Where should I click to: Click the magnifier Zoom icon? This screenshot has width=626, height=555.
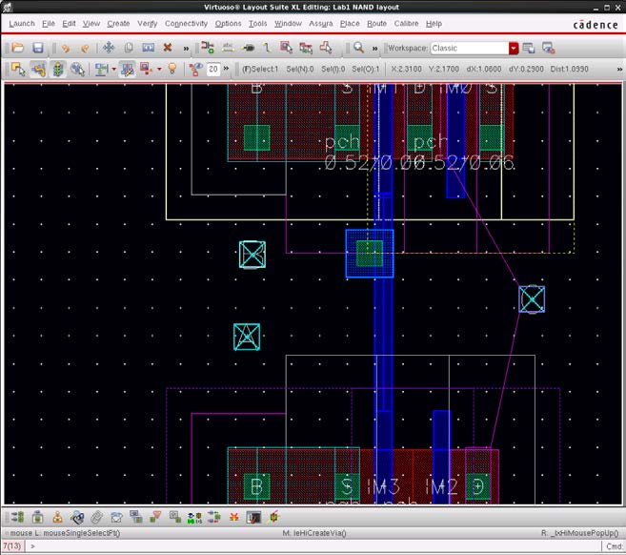(x=358, y=48)
